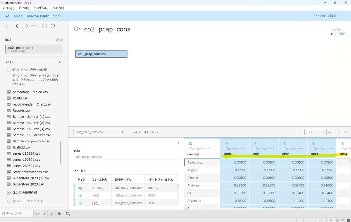Click the Afghanistan cell
Image resolution: width=351 pixels, height=222 pixels.
tap(202, 162)
